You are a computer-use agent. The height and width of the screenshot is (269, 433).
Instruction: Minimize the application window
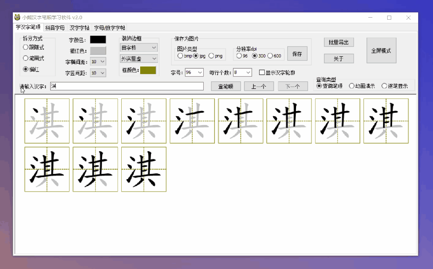pos(370,17)
